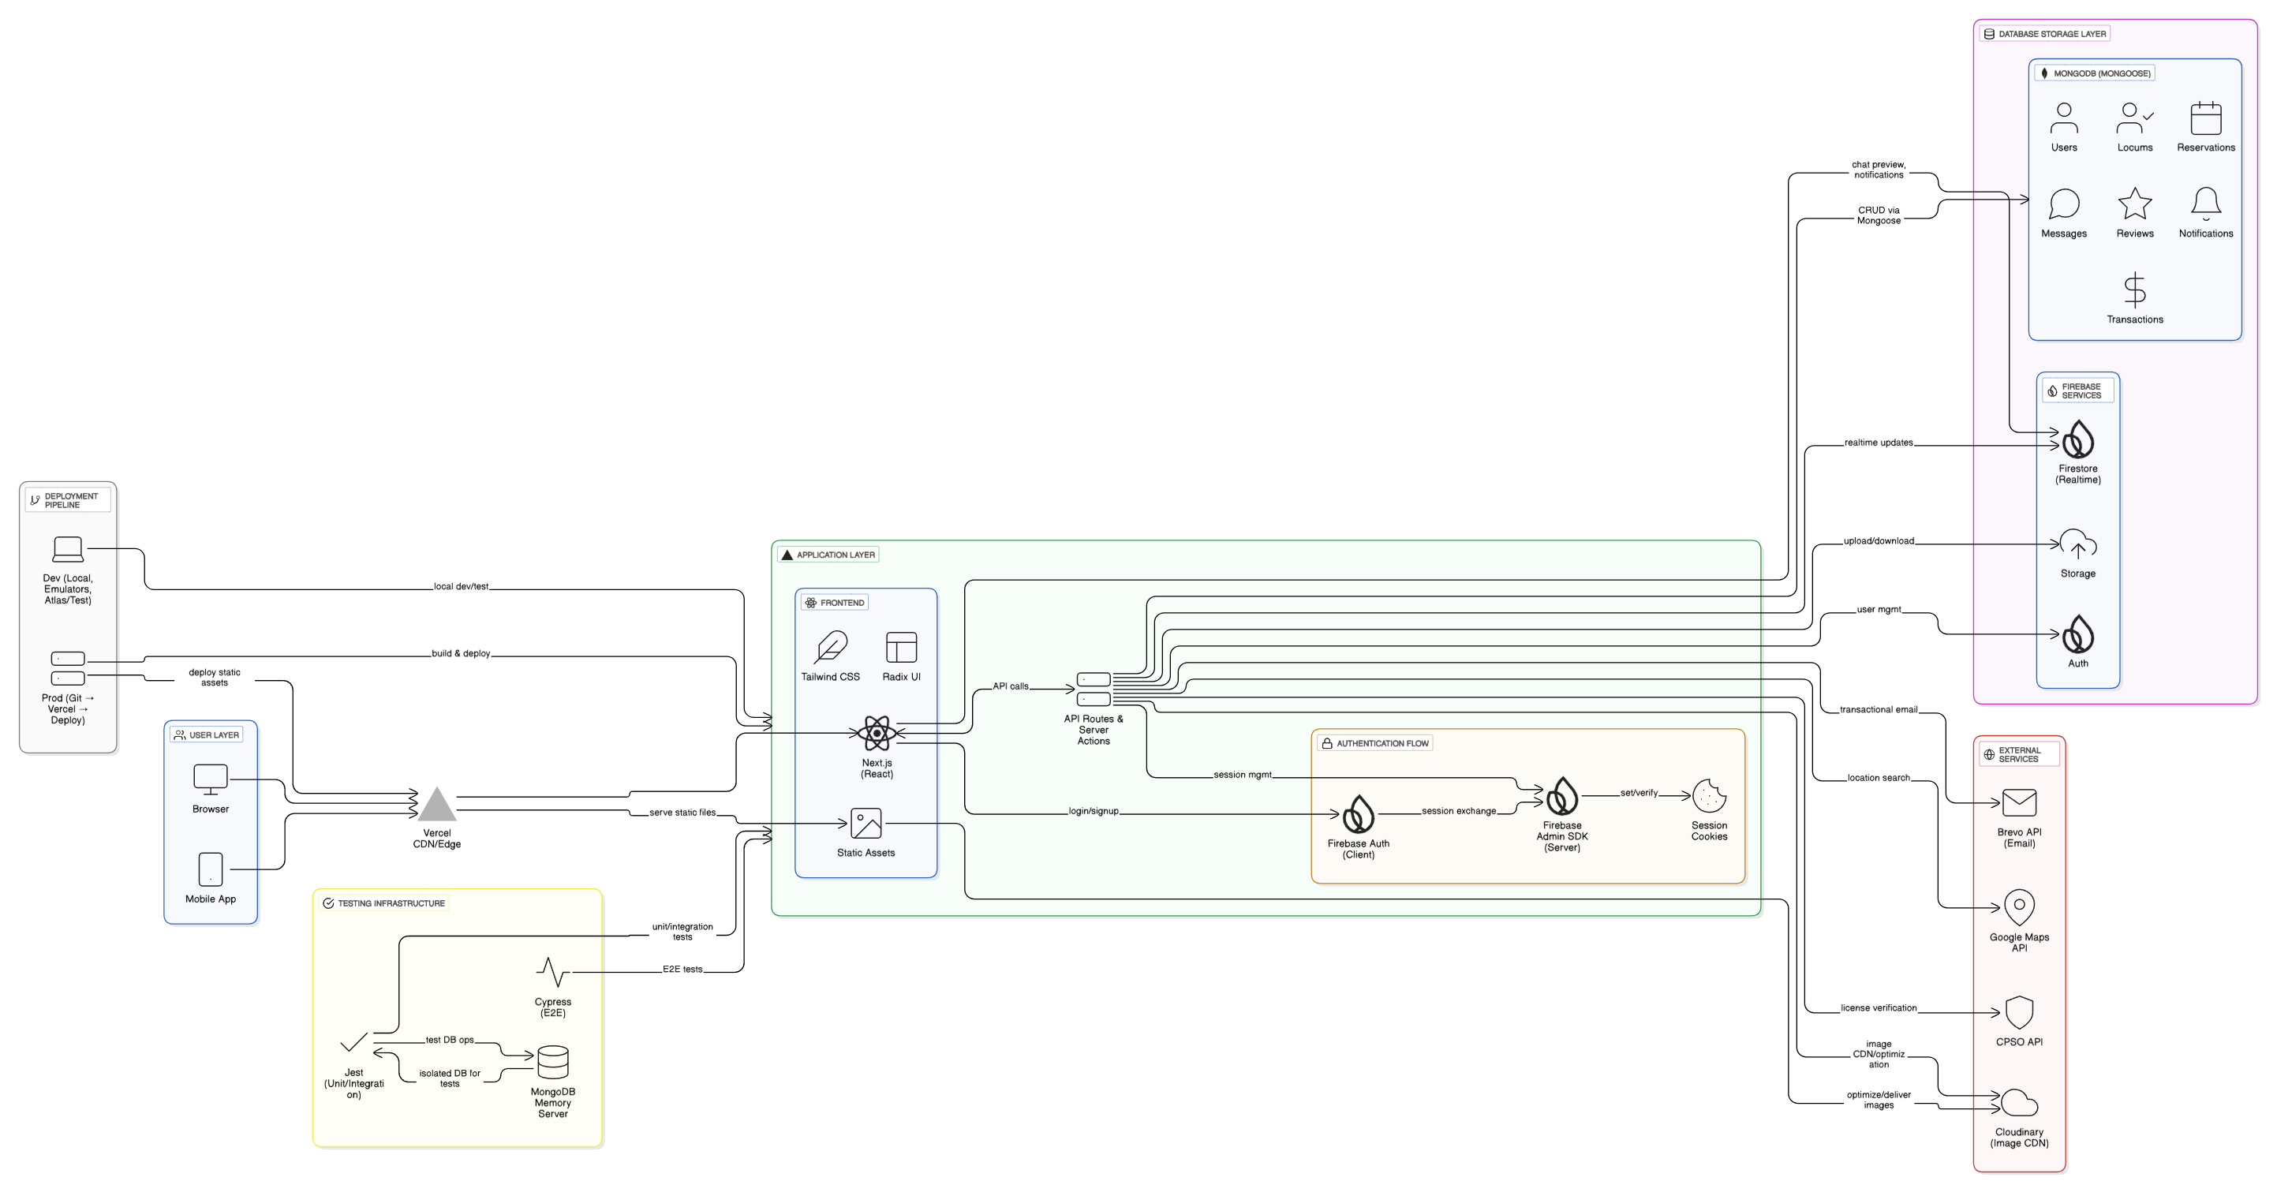Select the CPSO API shield icon
The image size is (2277, 1196).
click(x=2019, y=1013)
